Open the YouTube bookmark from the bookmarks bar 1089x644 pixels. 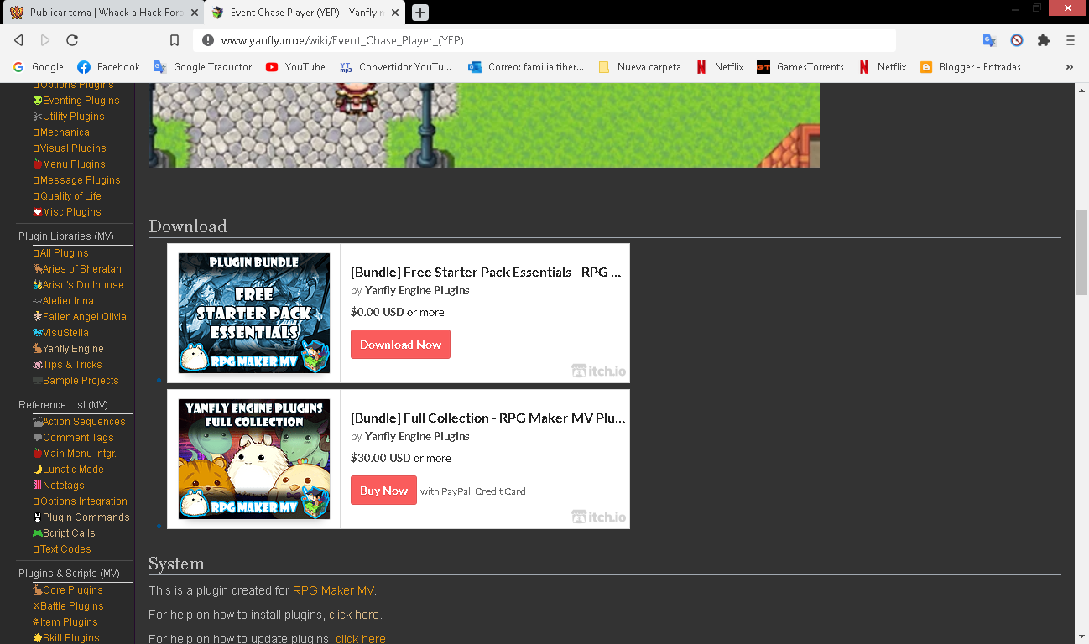pyautogui.click(x=295, y=66)
